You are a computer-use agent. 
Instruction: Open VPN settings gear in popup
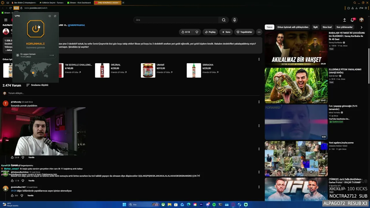click(50, 16)
